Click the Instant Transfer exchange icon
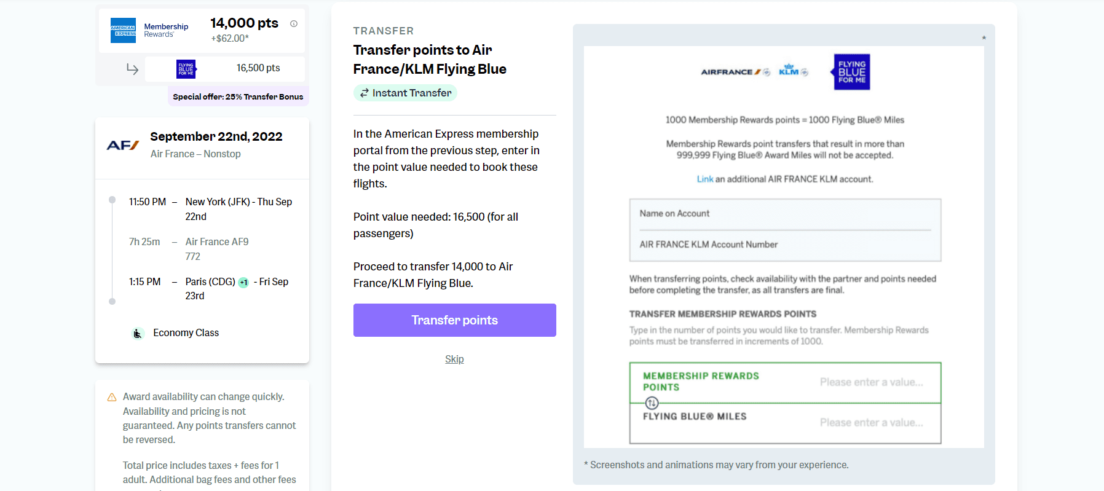Screen dimensions: 1104x491 tap(364, 93)
